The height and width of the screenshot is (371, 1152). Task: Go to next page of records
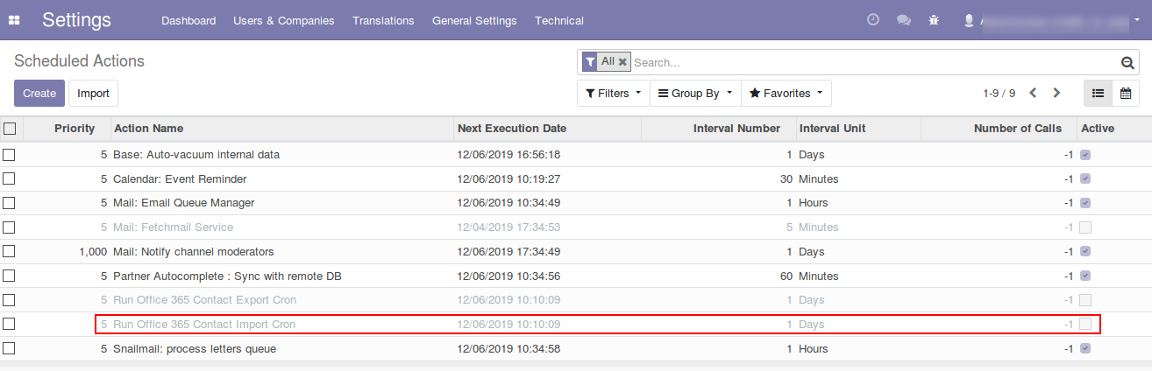[1056, 93]
